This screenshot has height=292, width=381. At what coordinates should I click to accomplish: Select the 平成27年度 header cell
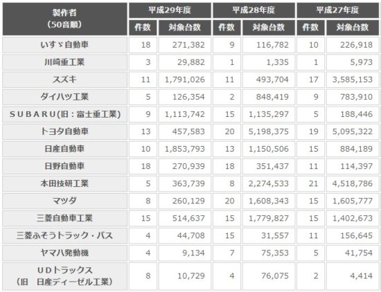(338, 10)
